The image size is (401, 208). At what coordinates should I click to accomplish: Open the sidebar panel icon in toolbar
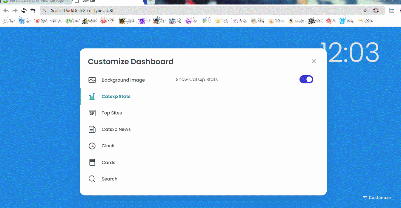pos(392,10)
